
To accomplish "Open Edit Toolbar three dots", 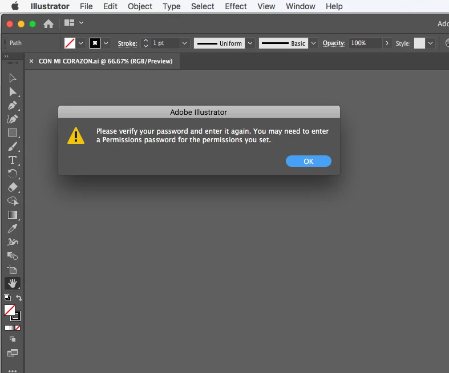I will pyautogui.click(x=13, y=371).
